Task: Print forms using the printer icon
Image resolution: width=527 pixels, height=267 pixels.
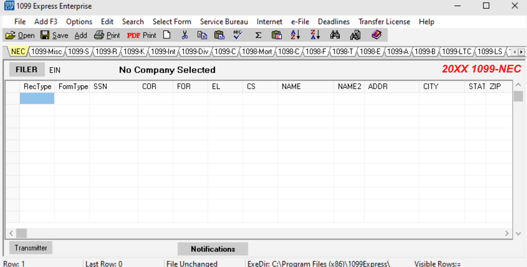Action: pyautogui.click(x=99, y=35)
